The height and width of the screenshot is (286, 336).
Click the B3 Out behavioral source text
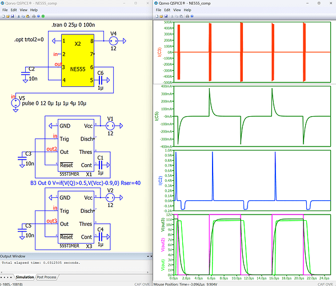pos(86,183)
